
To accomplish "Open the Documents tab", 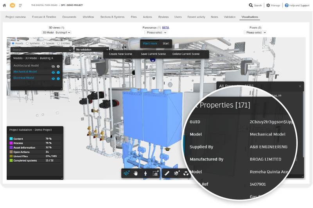I will coord(69,17).
